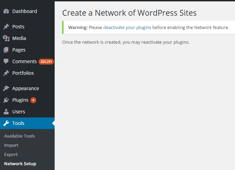Click the bold 'Warning:' label
The image size is (235, 170).
point(78,28)
